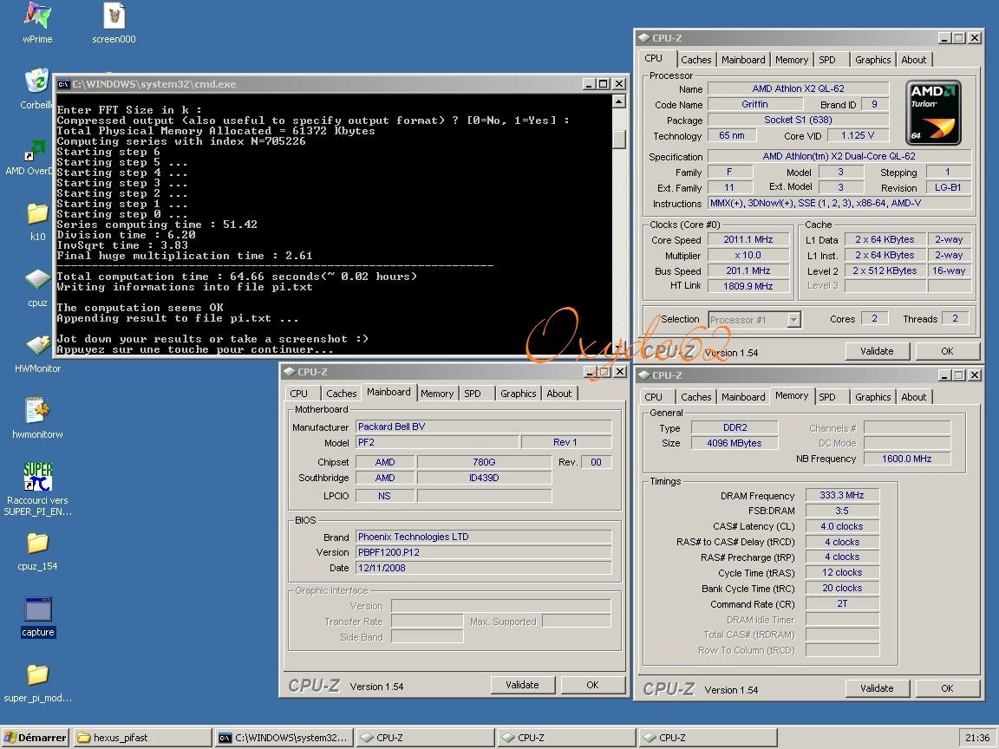
Task: Click the AMD Turion 64 processor logo
Action: pyautogui.click(x=933, y=113)
